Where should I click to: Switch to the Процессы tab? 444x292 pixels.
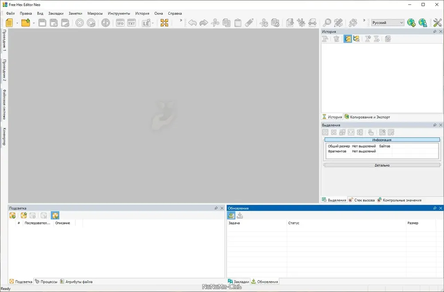pos(46,282)
